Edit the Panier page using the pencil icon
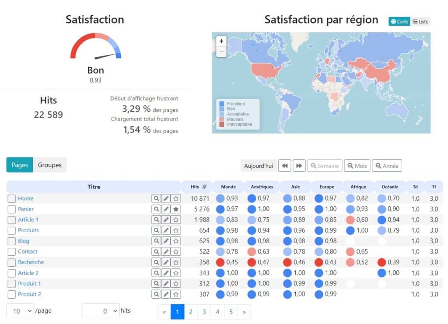The image size is (448, 324). (x=165, y=209)
